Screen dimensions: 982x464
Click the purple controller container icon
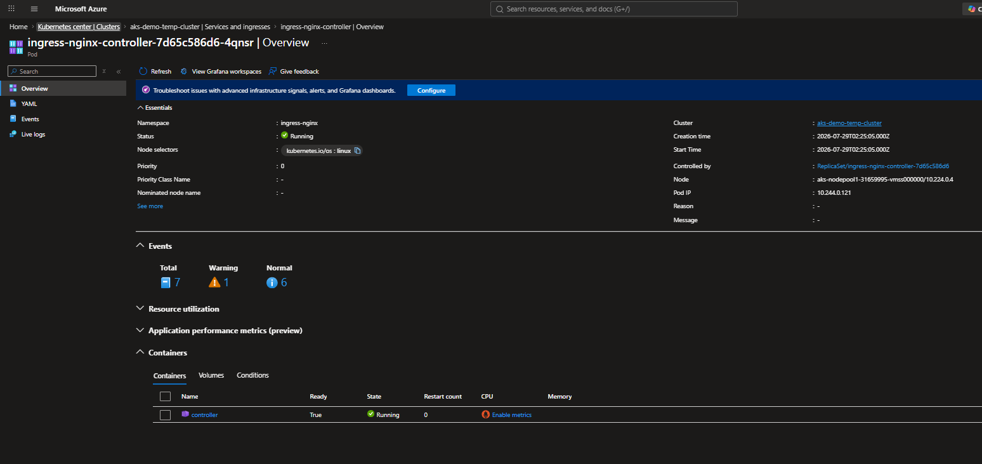tap(185, 414)
